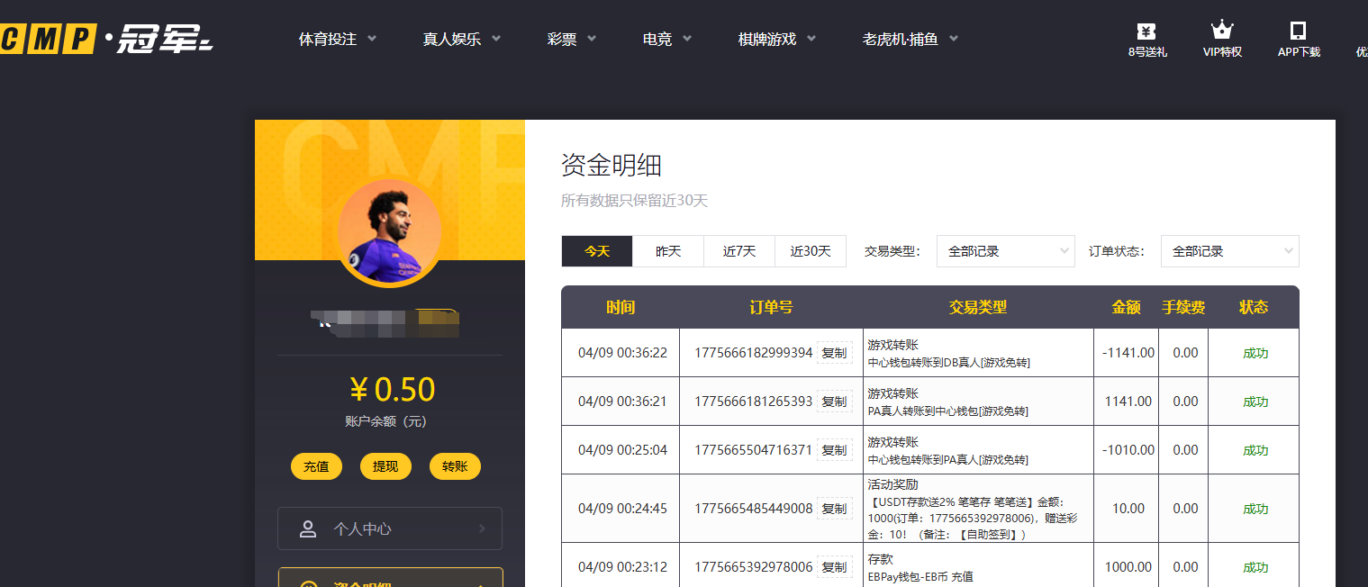Copy order number 1775665485449008
The width and height of the screenshot is (1368, 587).
point(834,509)
